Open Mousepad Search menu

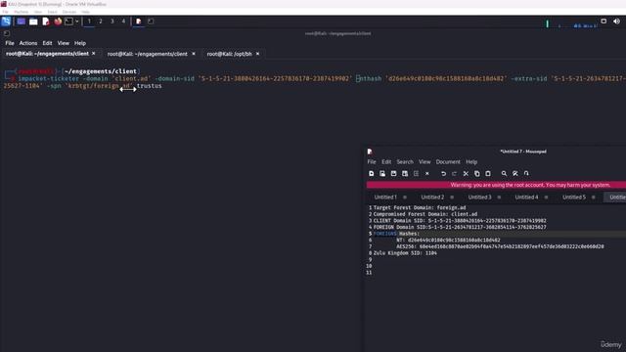405,162
